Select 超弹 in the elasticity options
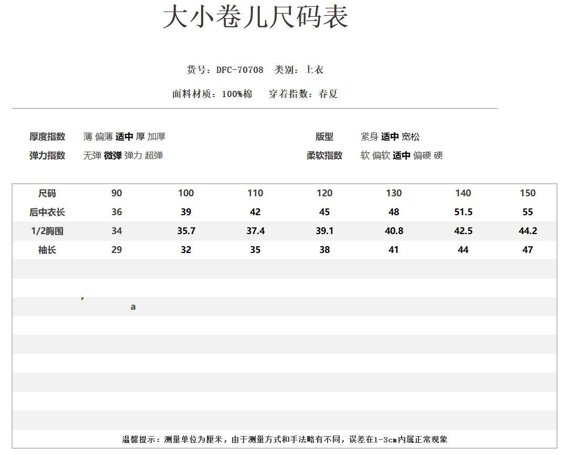This screenshot has width=567, height=455. 154,155
